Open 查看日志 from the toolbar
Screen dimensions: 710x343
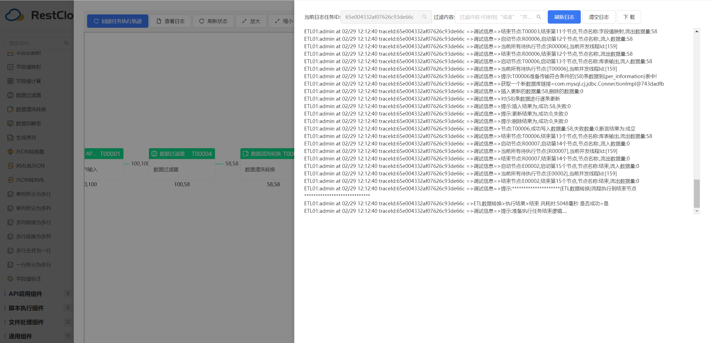pos(170,21)
